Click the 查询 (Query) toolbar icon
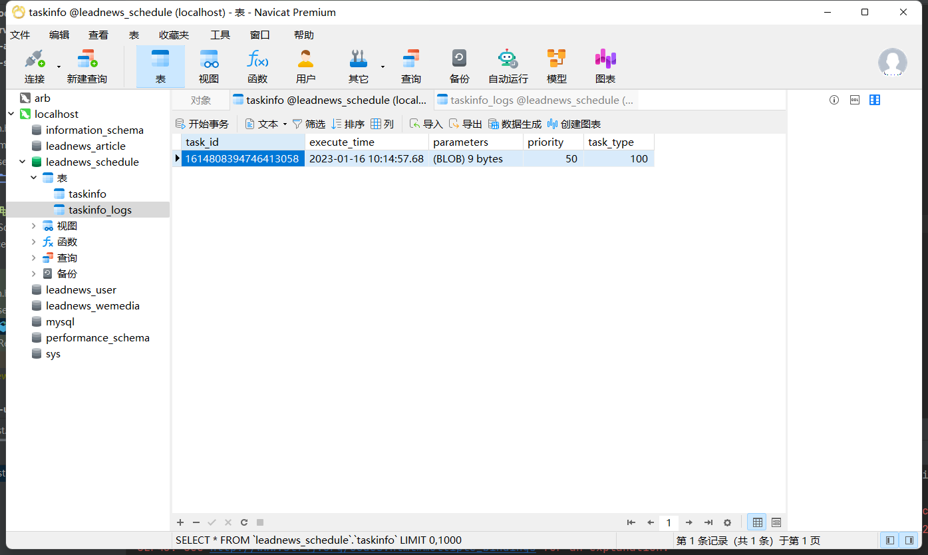Image resolution: width=928 pixels, height=555 pixels. (411, 67)
